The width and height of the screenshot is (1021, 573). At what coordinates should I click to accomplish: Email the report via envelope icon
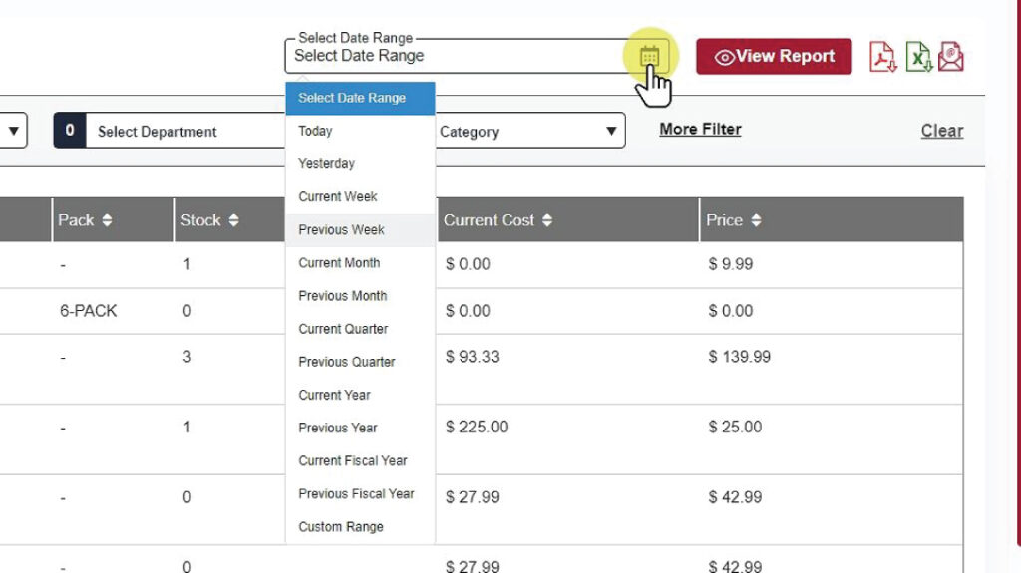(x=951, y=57)
